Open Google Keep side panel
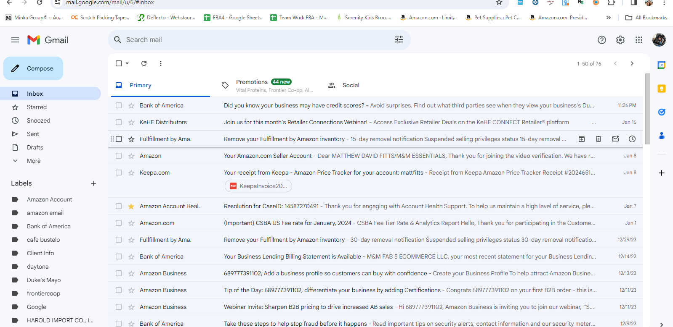 pyautogui.click(x=662, y=89)
